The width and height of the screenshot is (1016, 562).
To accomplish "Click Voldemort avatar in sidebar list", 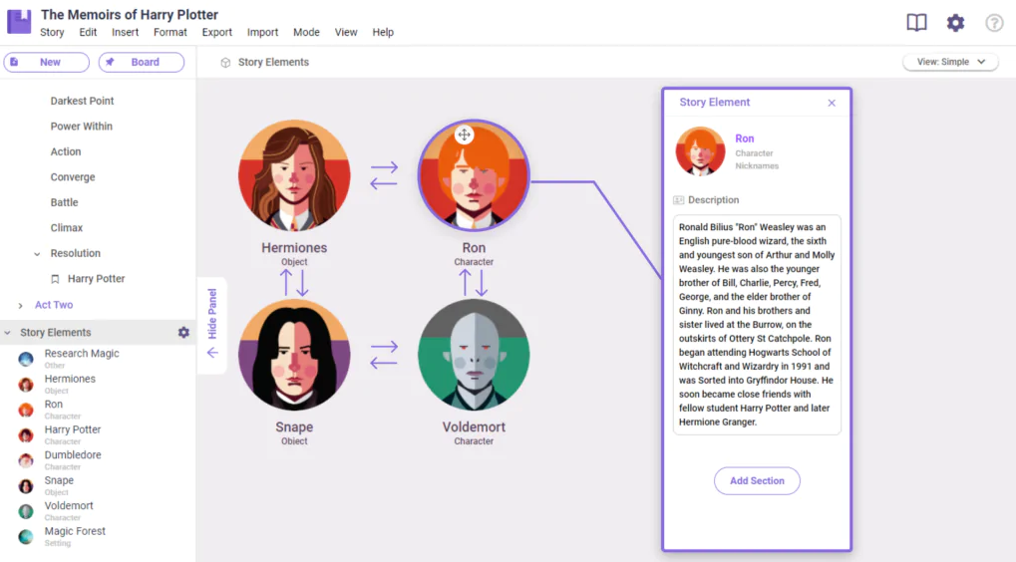I will (x=26, y=511).
